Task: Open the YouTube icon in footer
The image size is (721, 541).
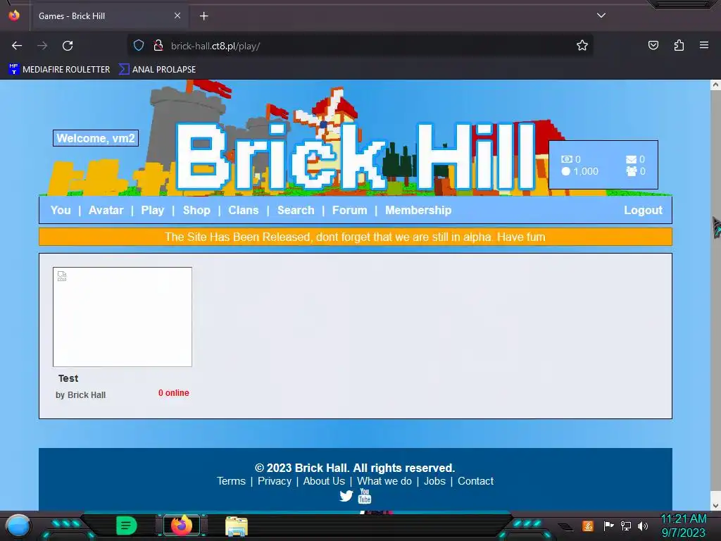Action: 365,497
